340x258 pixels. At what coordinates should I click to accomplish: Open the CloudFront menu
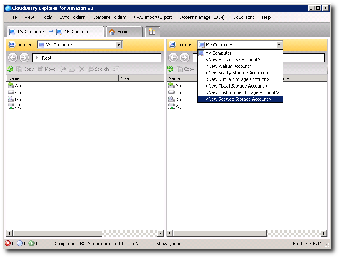coord(243,17)
